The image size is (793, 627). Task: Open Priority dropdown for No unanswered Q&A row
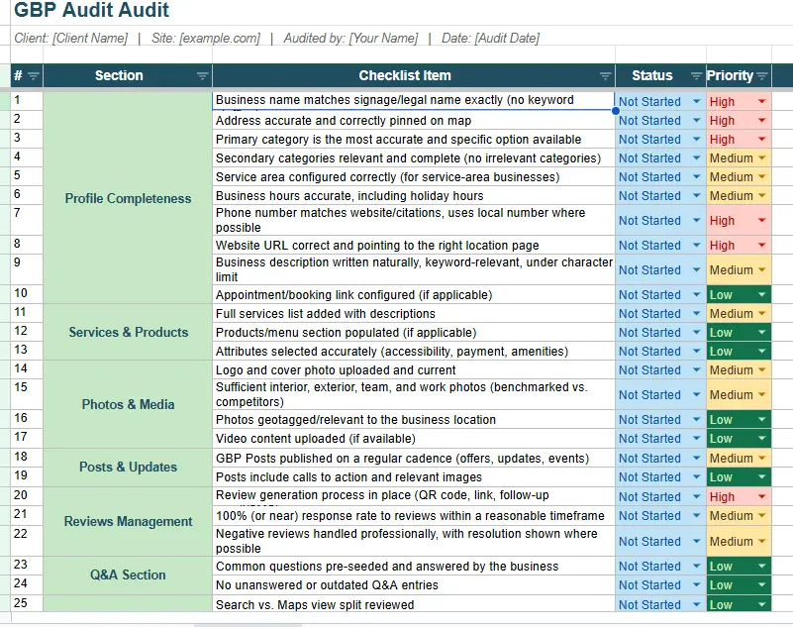(x=761, y=585)
